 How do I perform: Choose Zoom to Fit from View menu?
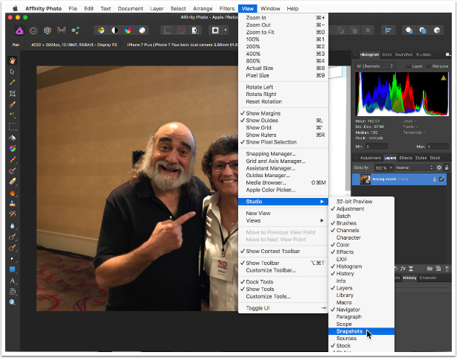(x=259, y=32)
